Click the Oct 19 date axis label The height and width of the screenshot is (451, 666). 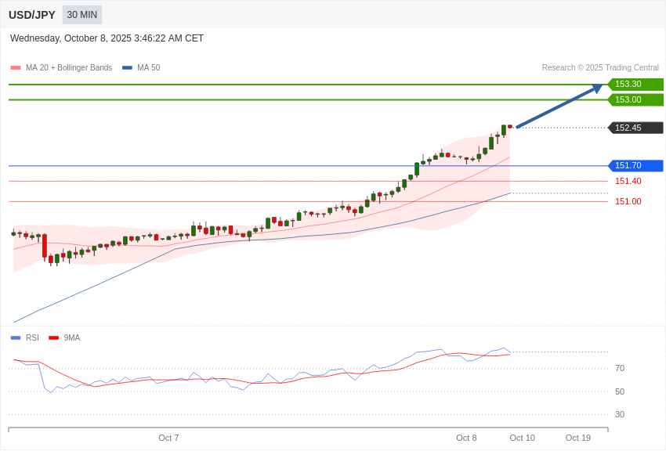click(x=578, y=438)
